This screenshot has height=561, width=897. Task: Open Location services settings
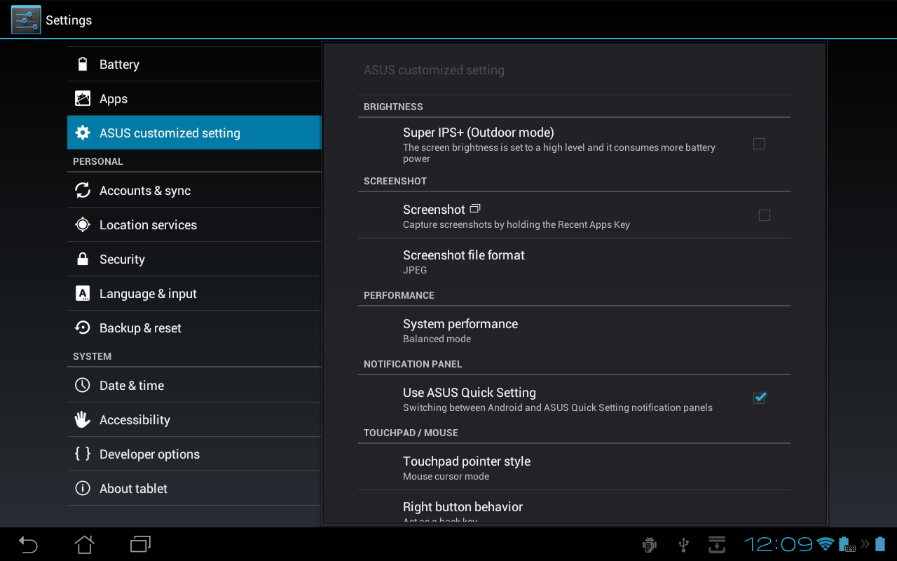pos(194,225)
